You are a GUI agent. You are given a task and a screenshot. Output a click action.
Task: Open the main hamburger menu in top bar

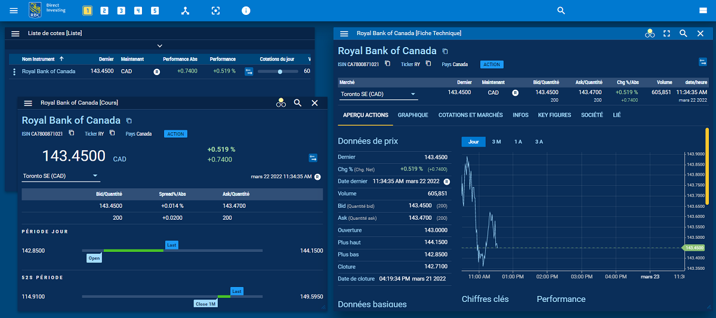pyautogui.click(x=14, y=11)
